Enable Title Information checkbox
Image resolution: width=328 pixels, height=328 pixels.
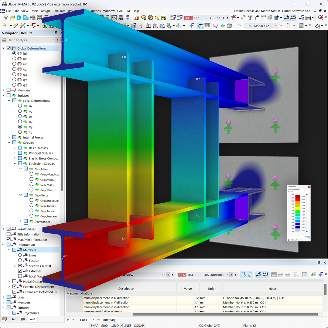(x=9, y=234)
